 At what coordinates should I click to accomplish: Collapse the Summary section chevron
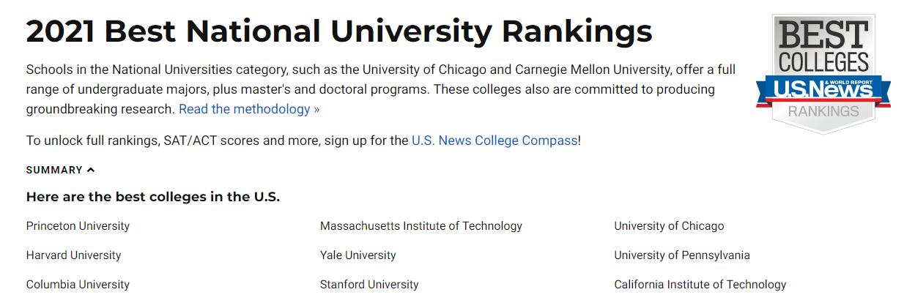91,170
